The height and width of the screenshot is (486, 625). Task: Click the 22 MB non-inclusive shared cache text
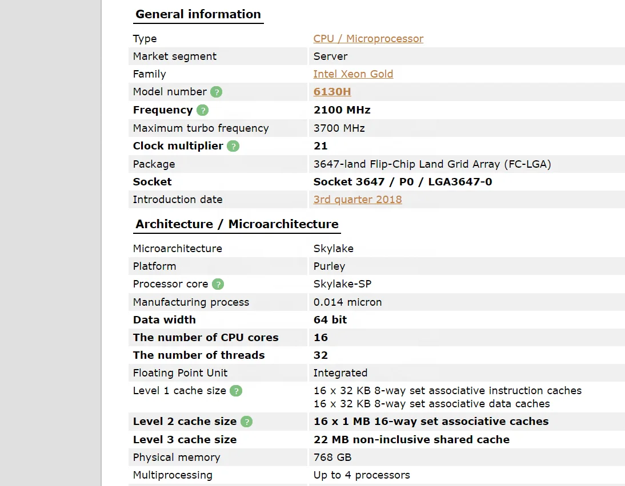pyautogui.click(x=411, y=439)
